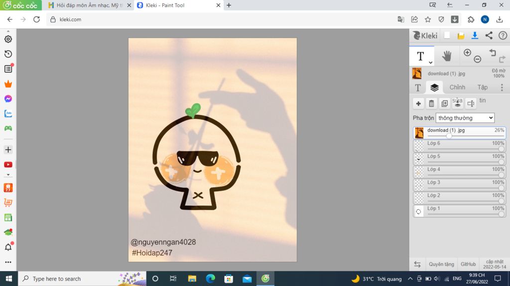Select the Text tool
Viewport: 510px width, 286px height.
(420, 57)
